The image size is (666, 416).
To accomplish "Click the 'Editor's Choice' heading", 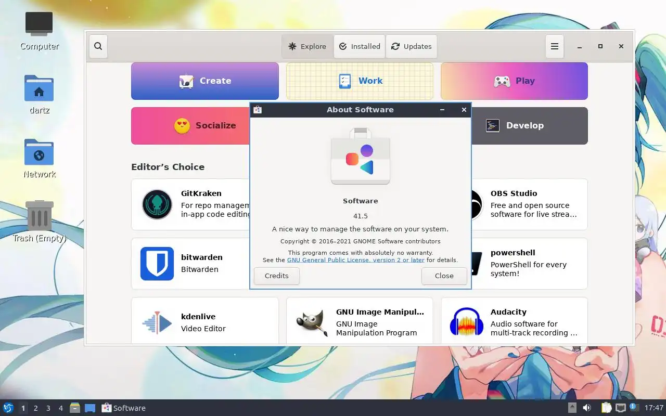I will click(168, 167).
